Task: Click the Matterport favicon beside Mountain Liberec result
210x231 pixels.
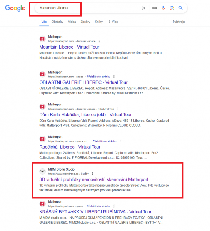Action: coord(43,39)
